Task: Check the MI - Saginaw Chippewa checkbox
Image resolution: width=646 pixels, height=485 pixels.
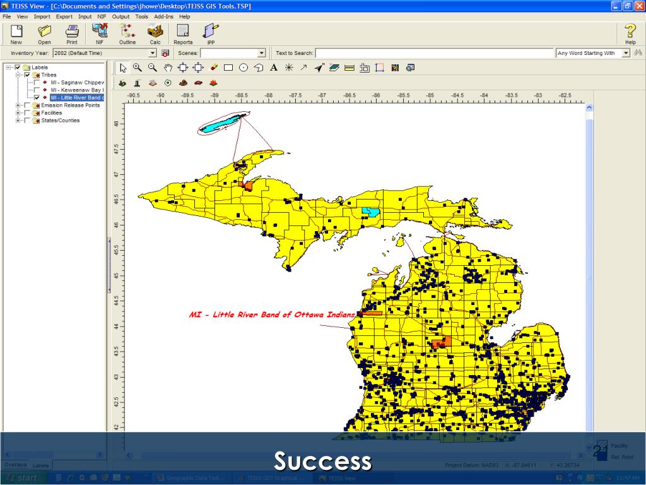Action: point(37,83)
